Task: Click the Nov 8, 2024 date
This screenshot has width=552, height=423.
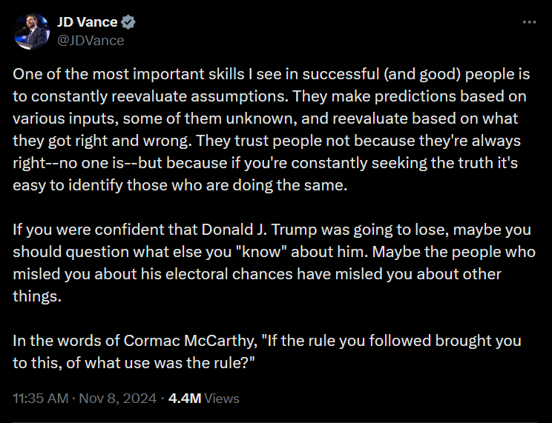Action: coord(117,399)
